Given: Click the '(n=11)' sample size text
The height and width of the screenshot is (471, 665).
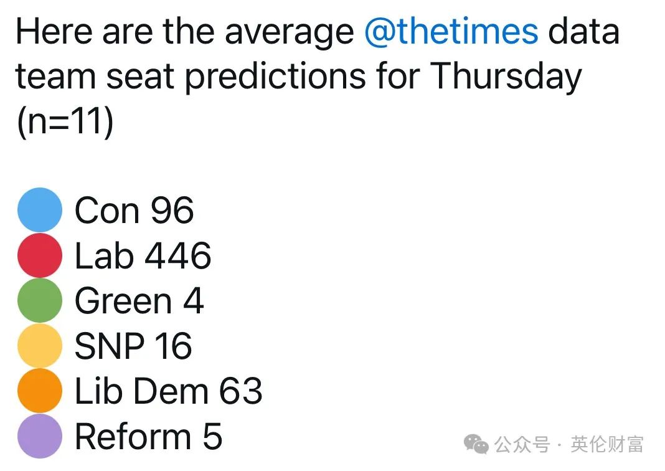Looking at the screenshot, I should [x=65, y=121].
